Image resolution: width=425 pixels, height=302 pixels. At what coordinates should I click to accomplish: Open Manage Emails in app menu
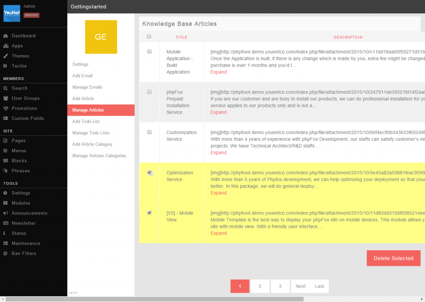click(101, 87)
